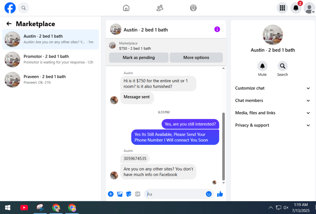Click the scroll up arrow in chat
Screen dimensions: 316x214
pos(223,68)
